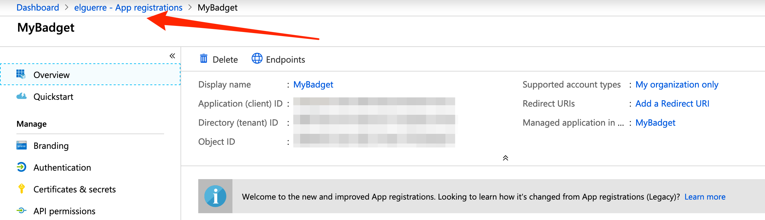Click the Quickstart cloud icon
The image size is (765, 220).
coord(22,96)
